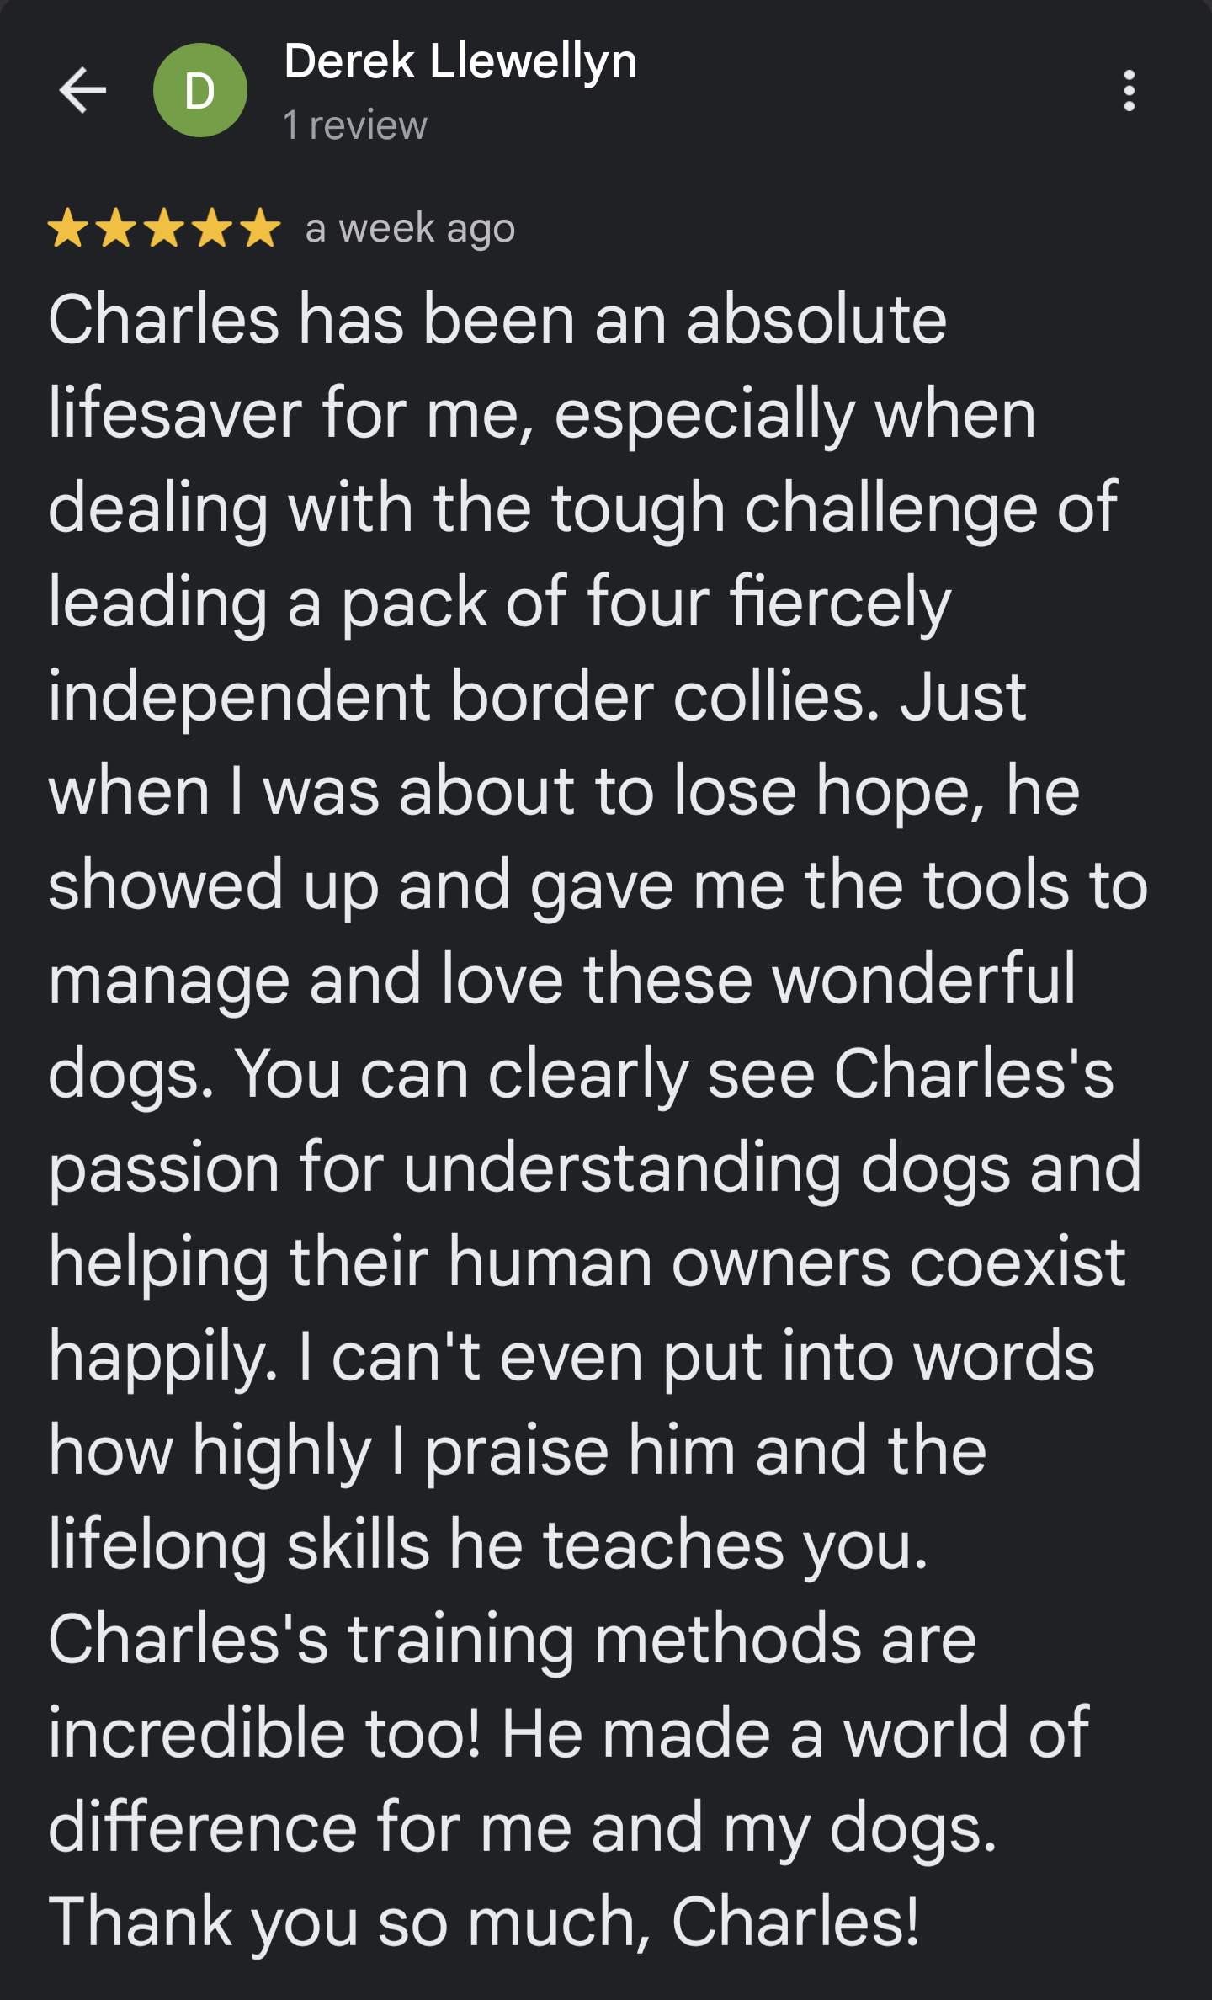Viewport: 1212px width, 2000px height.
Task: Tap the line "showed up and gave me the tools to"
Action: pyautogui.click(x=598, y=886)
